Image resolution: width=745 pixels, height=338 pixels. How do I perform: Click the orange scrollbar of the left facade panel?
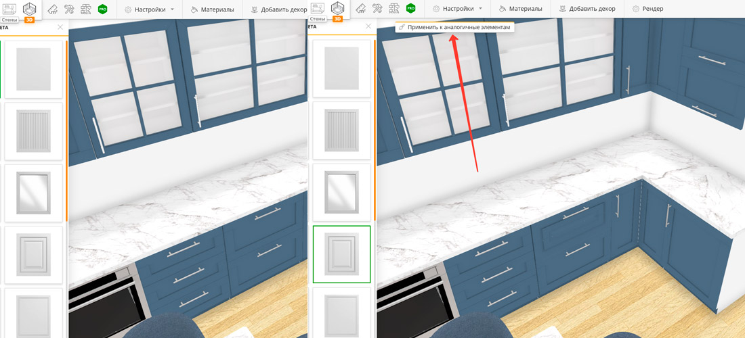(x=67, y=130)
